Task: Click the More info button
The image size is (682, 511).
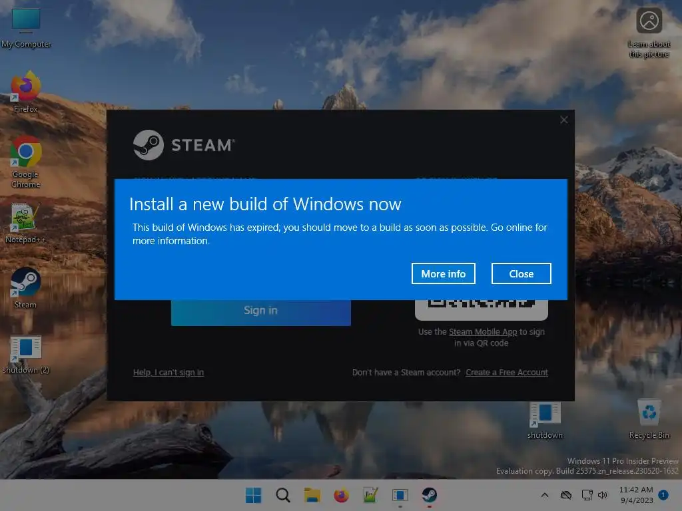Action: (x=443, y=273)
